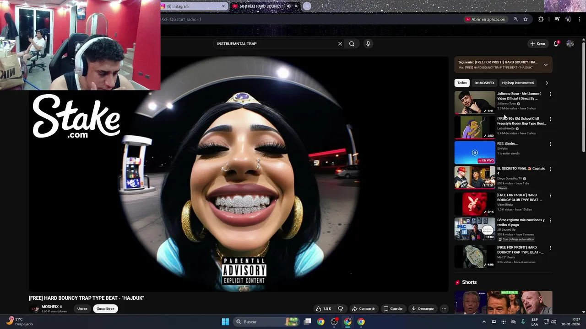Image resolution: width=586 pixels, height=329 pixels.
Task: Open options for Matt11 Beats video
Action: click(550, 248)
